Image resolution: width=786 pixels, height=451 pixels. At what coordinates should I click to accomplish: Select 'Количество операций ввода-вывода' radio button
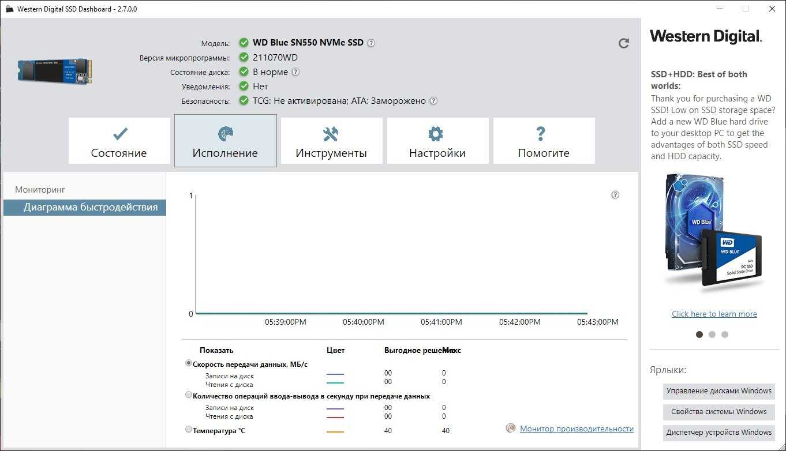point(189,395)
